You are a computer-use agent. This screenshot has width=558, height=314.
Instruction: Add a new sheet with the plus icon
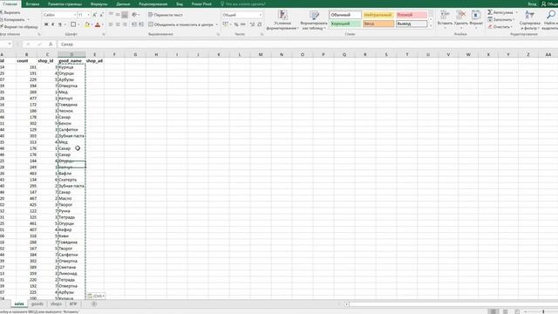(94, 304)
